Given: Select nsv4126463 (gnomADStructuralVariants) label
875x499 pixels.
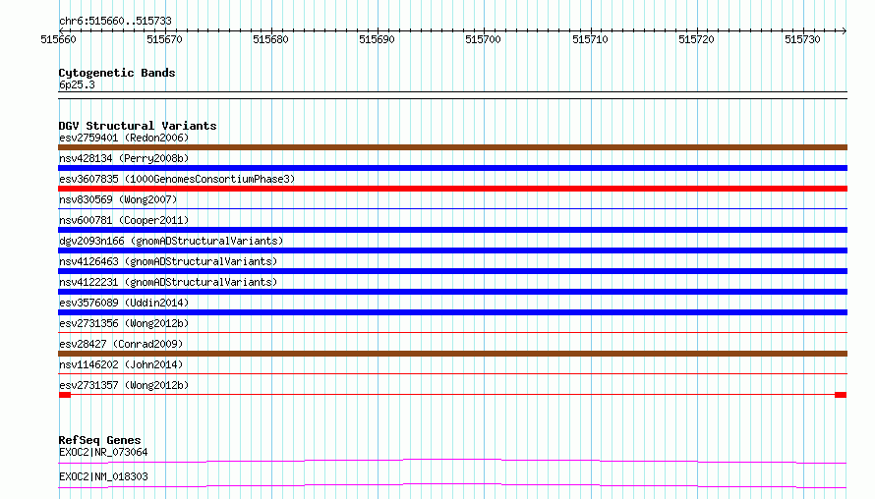Looking at the screenshot, I should 168,261.
